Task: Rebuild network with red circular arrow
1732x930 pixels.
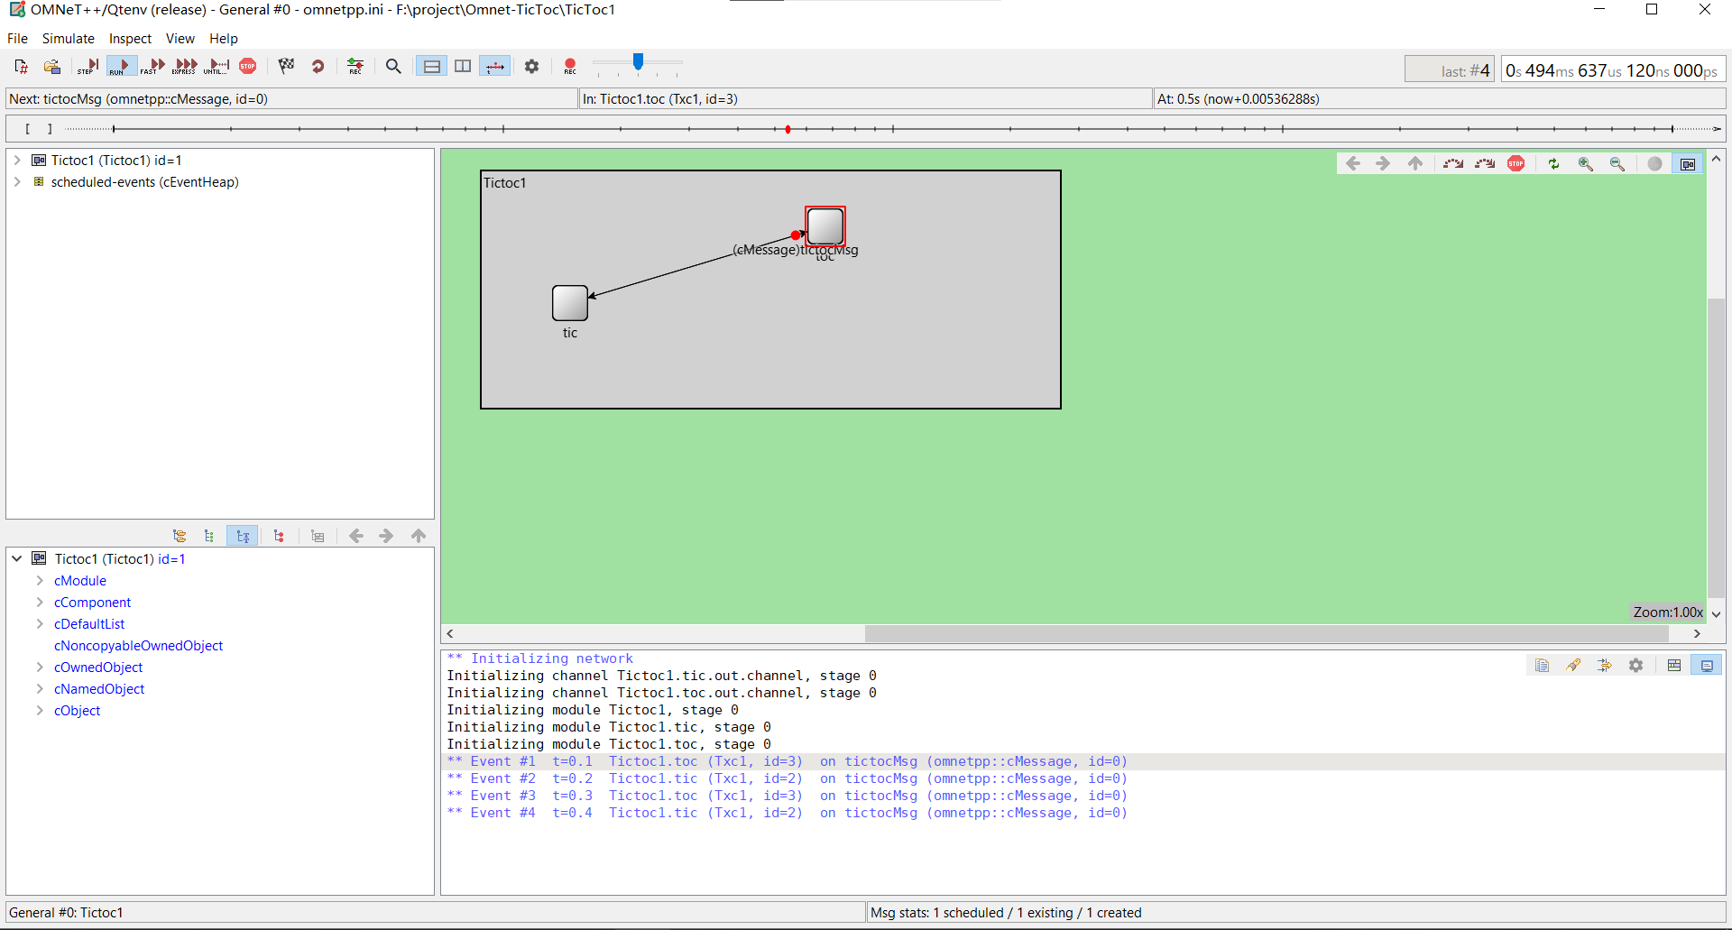Action: [x=318, y=66]
